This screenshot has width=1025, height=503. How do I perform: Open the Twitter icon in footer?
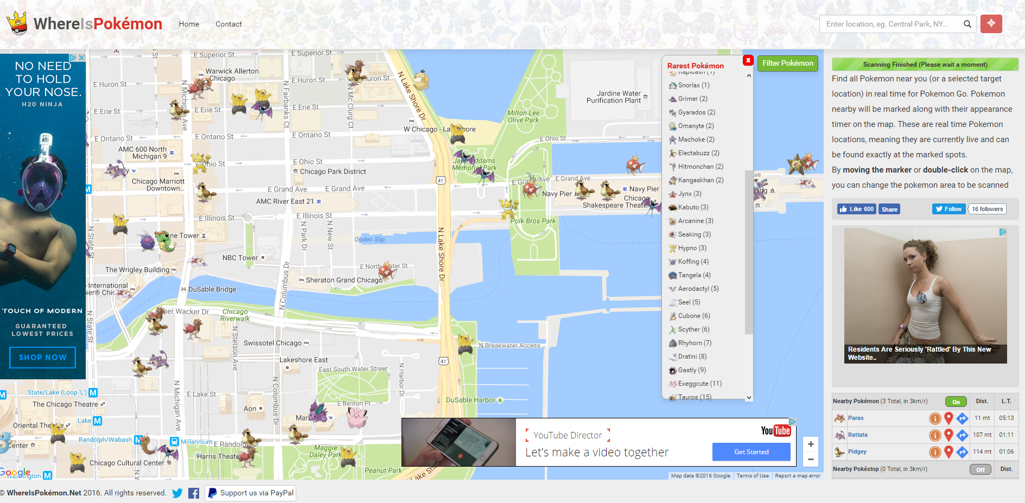coord(177,493)
